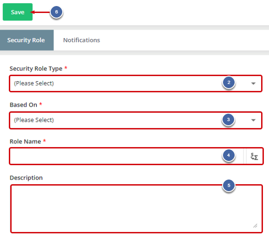Click the Security Role Type field label
This screenshot has height=238, width=269.
click(x=36, y=69)
